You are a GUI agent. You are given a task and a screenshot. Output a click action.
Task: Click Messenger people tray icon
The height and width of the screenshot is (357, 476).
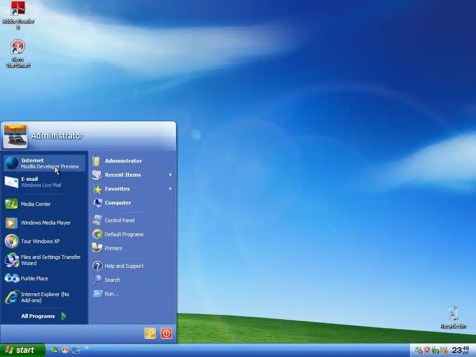click(419, 350)
